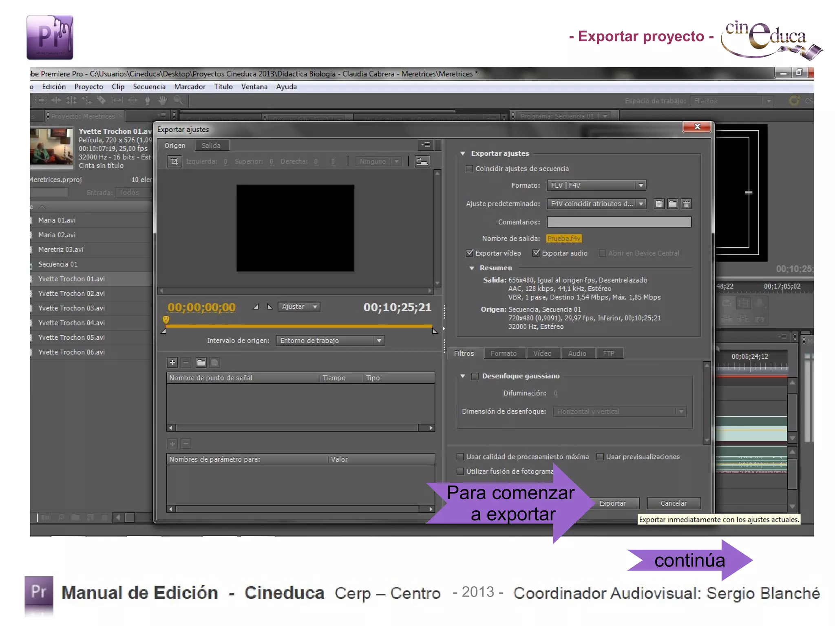The height and width of the screenshot is (626, 835).
Task: Check Utilizar fusión de fotogramas
Action: 460,471
